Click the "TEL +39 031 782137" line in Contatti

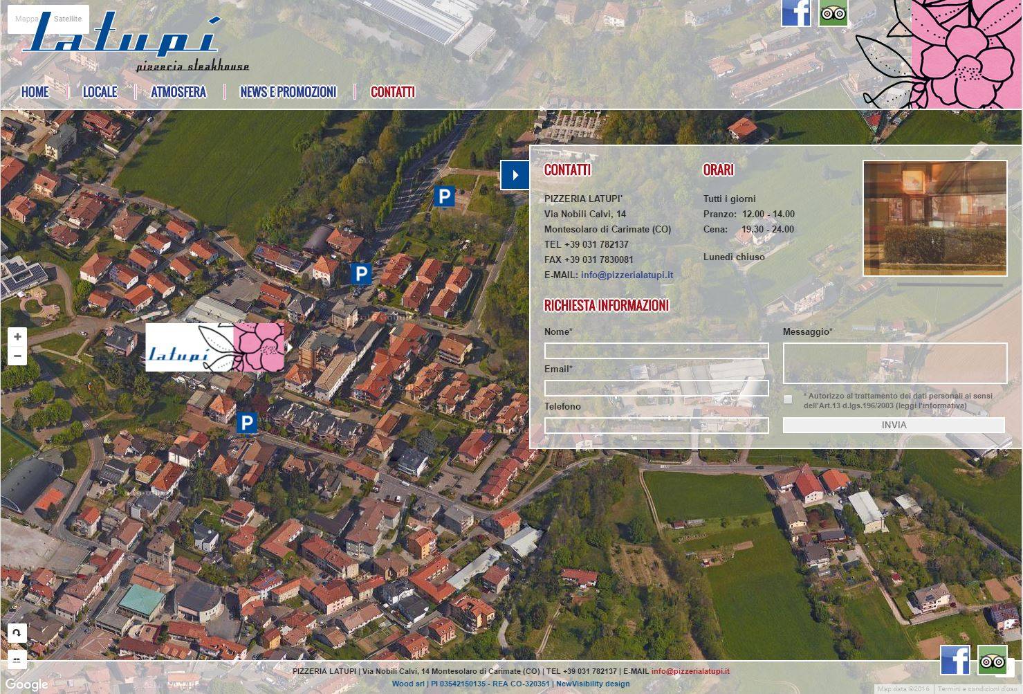pos(587,244)
